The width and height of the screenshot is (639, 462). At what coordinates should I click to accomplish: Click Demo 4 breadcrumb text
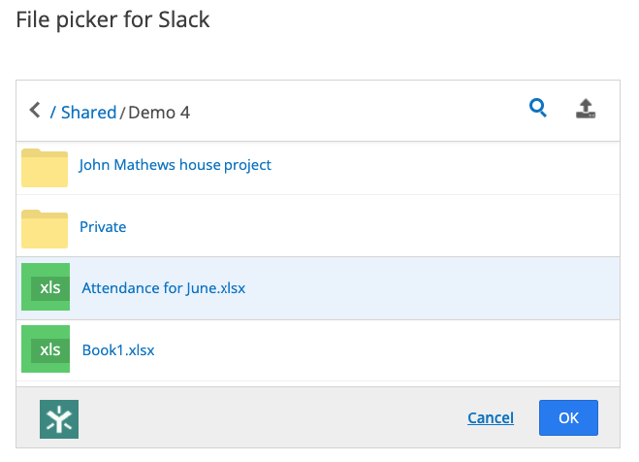(159, 113)
